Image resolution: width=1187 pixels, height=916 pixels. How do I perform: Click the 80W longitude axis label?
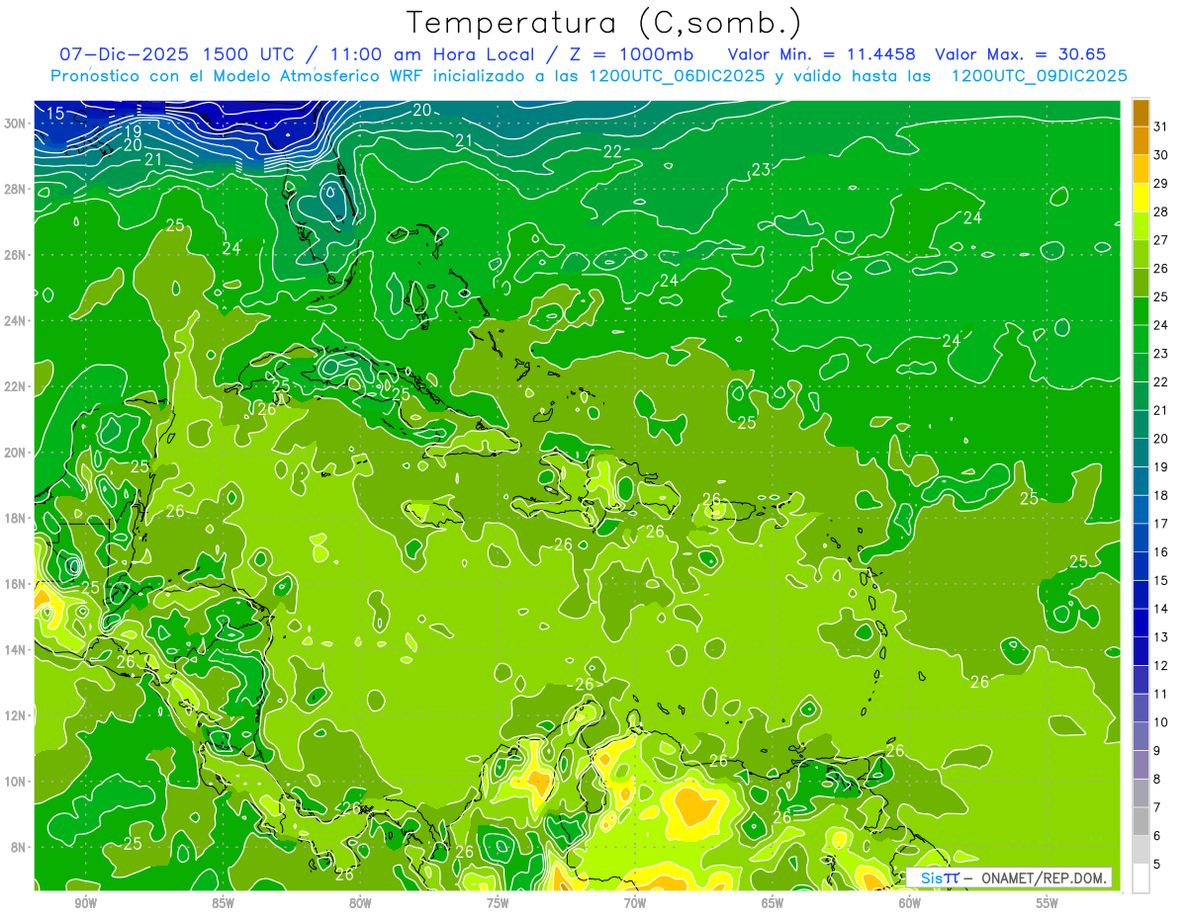pos(360,902)
